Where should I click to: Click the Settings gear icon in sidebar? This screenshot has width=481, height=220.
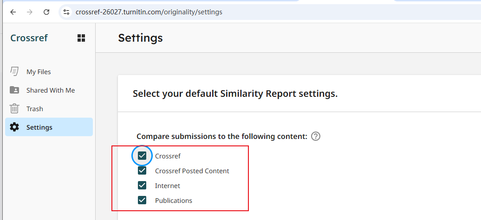click(x=14, y=127)
